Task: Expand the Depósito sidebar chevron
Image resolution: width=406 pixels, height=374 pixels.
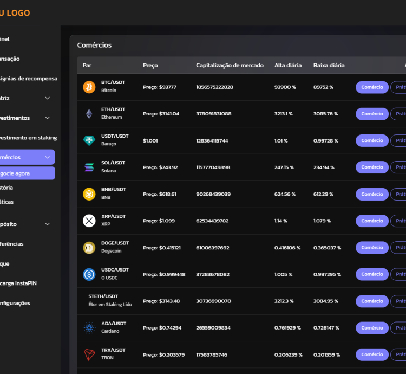Action: tap(48, 224)
